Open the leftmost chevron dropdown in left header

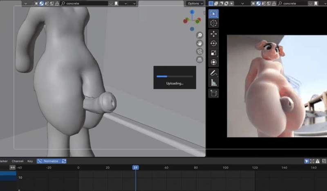point(25,3)
